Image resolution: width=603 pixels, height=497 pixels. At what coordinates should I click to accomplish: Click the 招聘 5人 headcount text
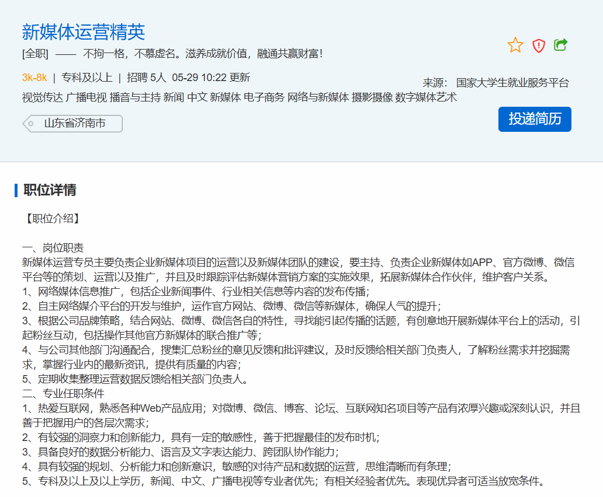(x=147, y=78)
